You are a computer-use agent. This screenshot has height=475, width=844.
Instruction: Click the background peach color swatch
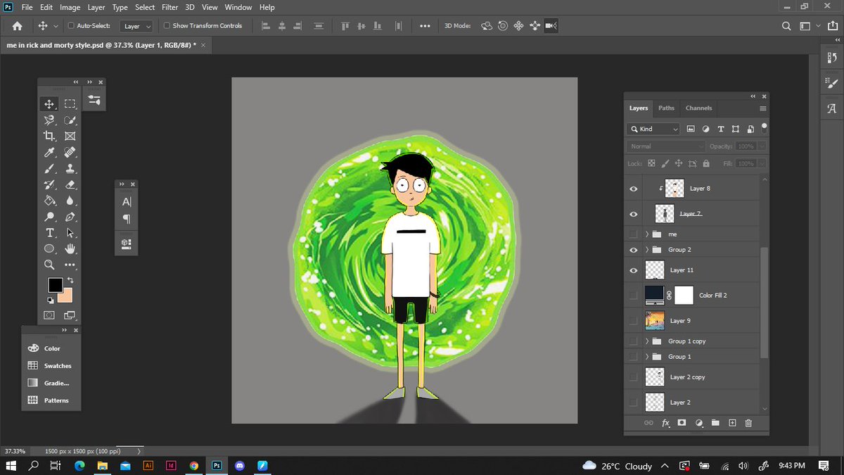coord(66,296)
